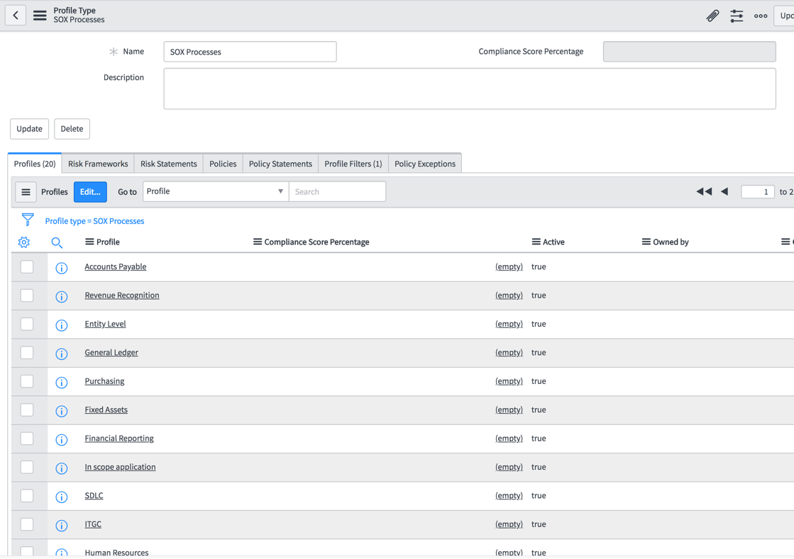Open the Go to Profile dropdown
The width and height of the screenshot is (794, 559).
pos(216,191)
